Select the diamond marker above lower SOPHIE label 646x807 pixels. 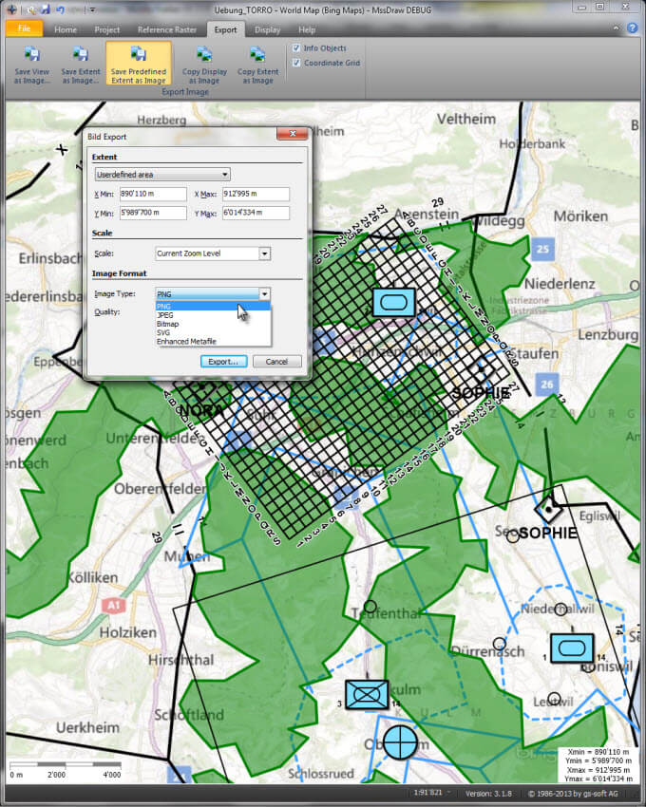548,509
